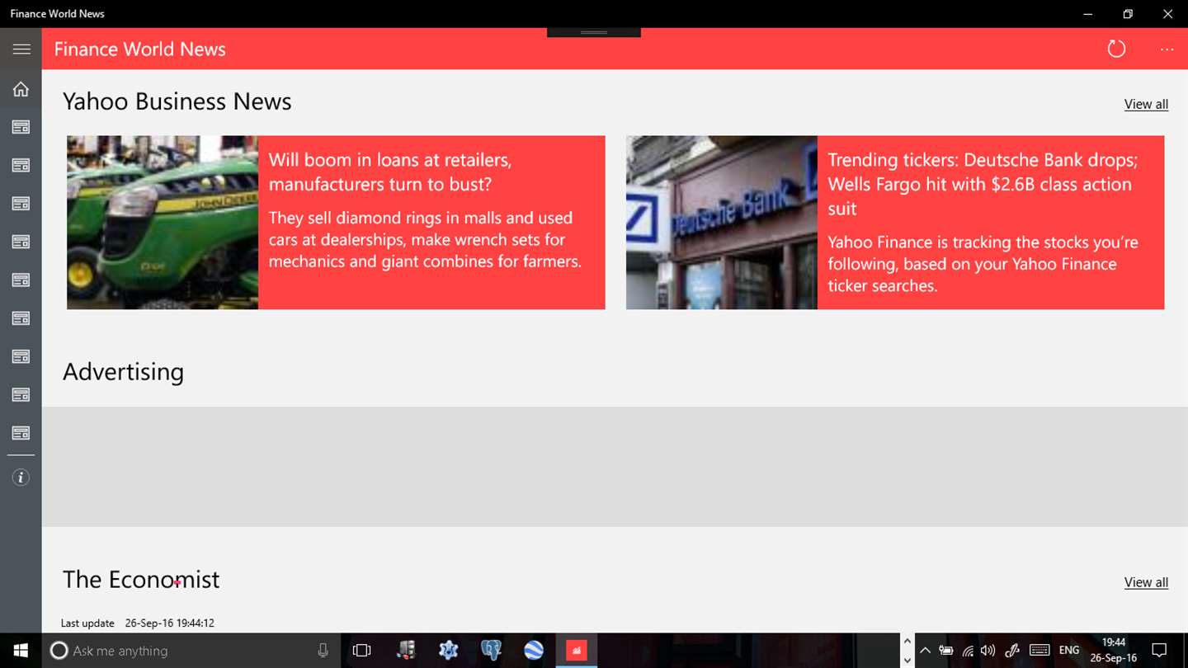Open the hamburger navigation menu
Viewport: 1188px width, 668px height.
(x=21, y=49)
